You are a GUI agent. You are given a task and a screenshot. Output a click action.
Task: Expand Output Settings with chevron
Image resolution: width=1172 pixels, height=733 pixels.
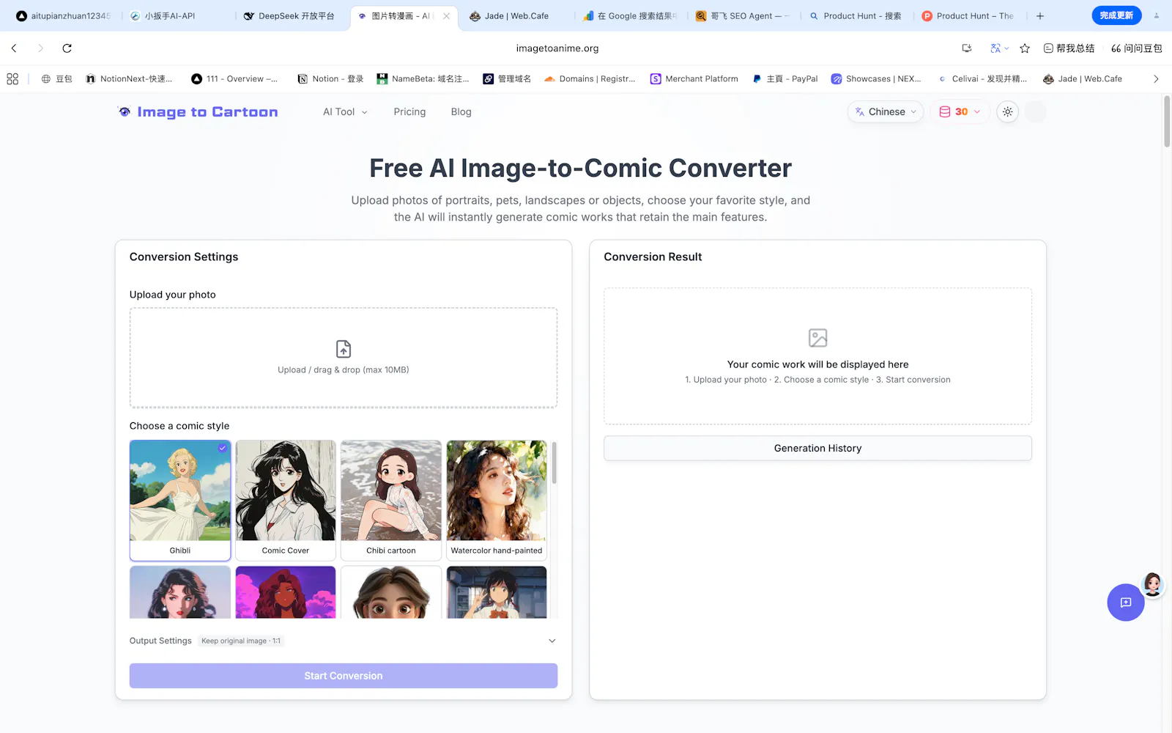pyautogui.click(x=552, y=641)
